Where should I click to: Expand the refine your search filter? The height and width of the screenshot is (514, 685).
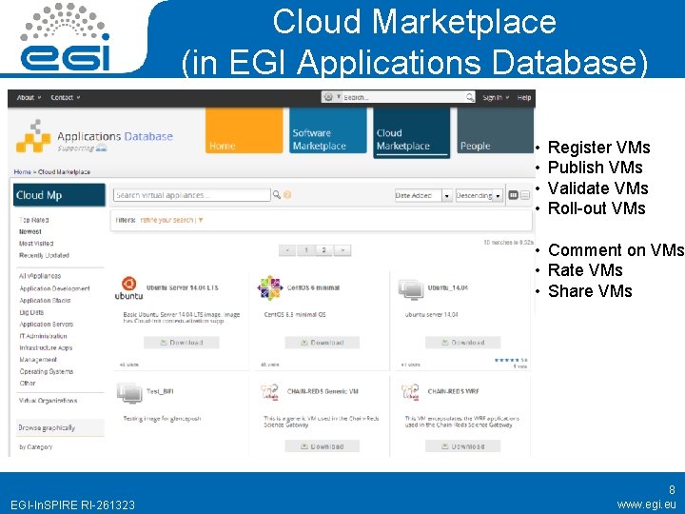[171, 220]
